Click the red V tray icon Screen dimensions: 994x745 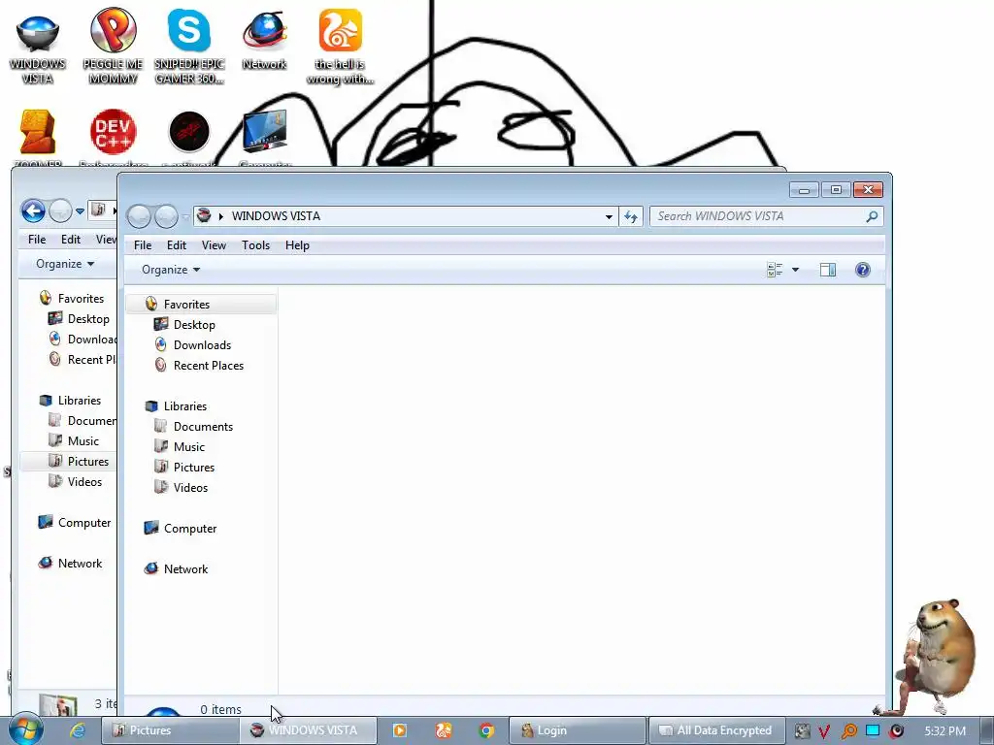click(x=823, y=731)
